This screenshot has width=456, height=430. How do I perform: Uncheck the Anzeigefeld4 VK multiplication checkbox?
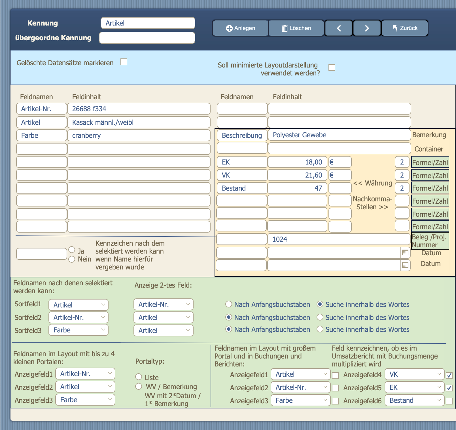(449, 376)
